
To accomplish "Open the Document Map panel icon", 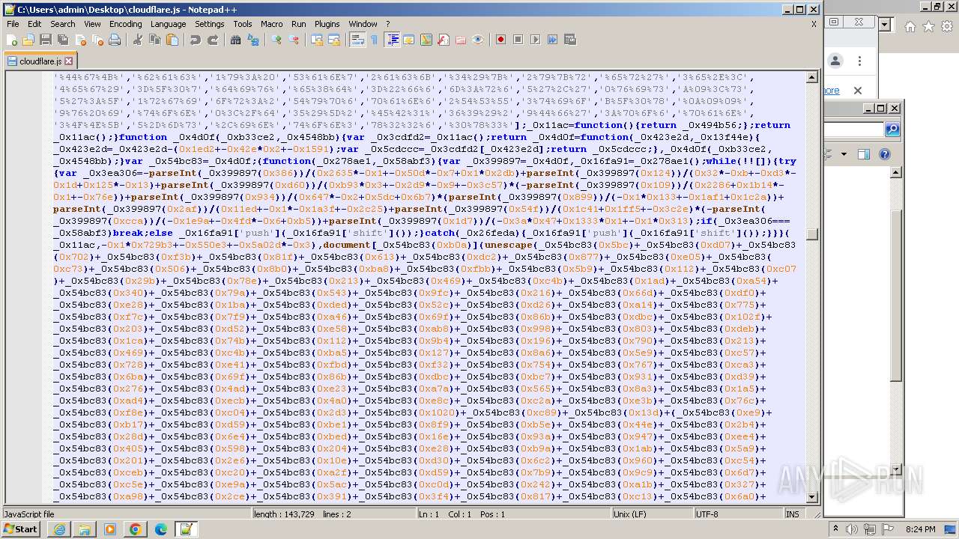I will (426, 40).
